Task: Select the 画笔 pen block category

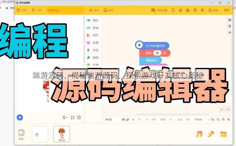Action: (93, 58)
